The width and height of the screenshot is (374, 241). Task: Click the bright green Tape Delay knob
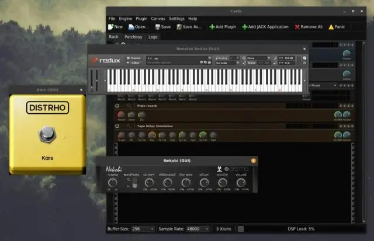coord(203,135)
